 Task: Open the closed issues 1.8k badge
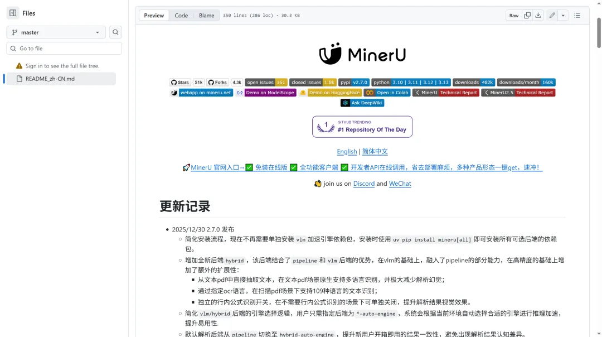tap(313, 82)
